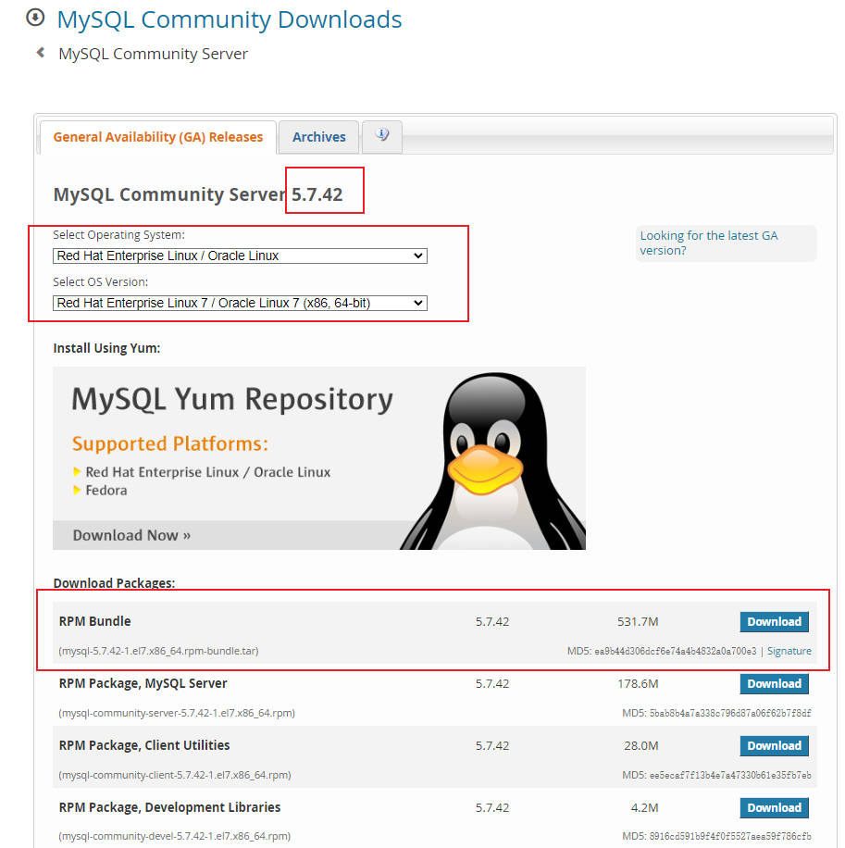This screenshot has height=848, width=845.
Task: Switch to the Archives tab
Action: [319, 137]
